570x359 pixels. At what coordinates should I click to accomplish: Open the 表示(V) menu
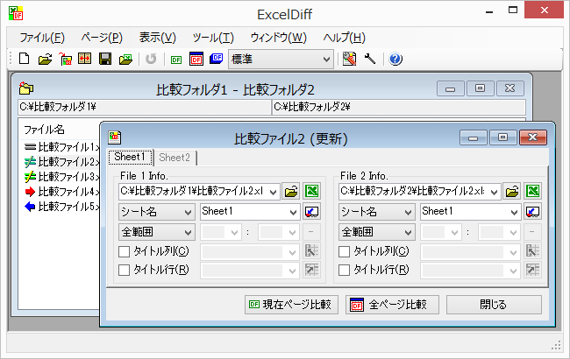click(x=157, y=38)
